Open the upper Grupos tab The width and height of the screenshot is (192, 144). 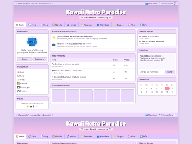[x=119, y=25]
